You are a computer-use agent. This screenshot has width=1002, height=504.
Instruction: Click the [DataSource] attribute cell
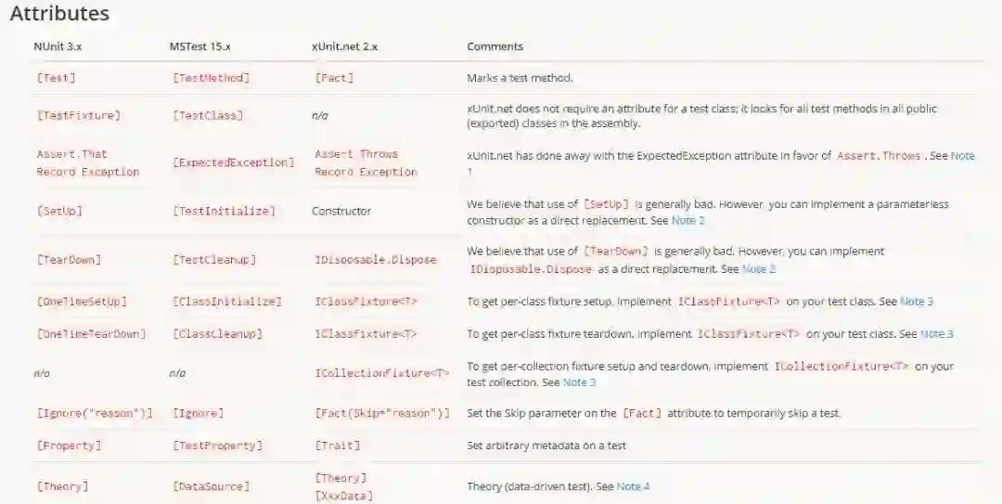(211, 486)
